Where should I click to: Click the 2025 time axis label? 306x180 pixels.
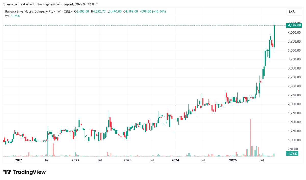(233, 160)
